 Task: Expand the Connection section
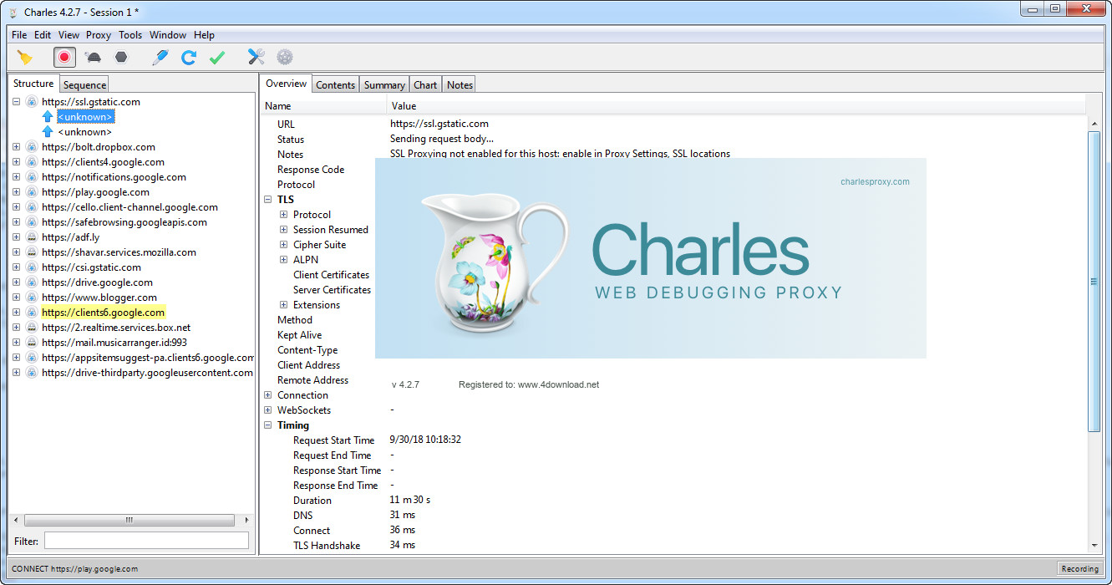tap(268, 395)
